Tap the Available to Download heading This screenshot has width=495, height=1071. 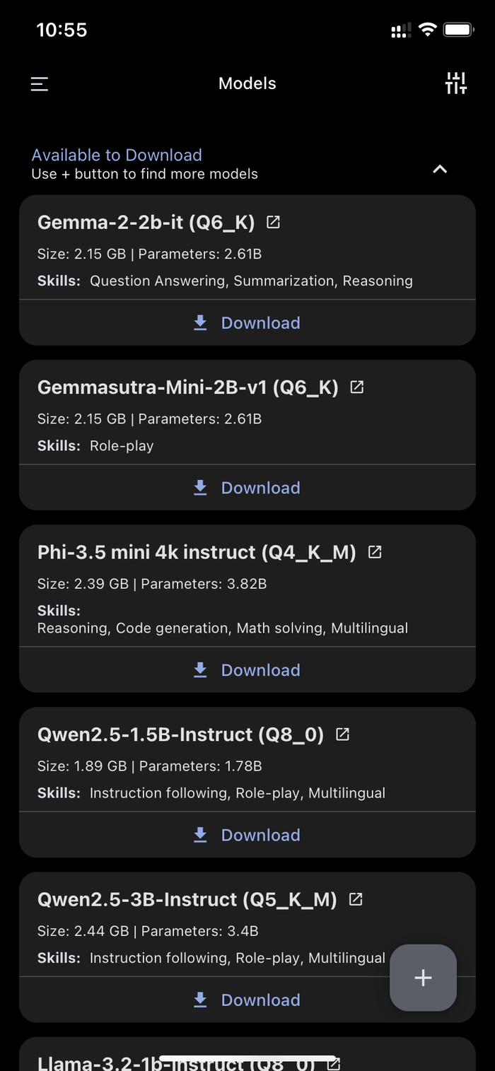point(117,155)
